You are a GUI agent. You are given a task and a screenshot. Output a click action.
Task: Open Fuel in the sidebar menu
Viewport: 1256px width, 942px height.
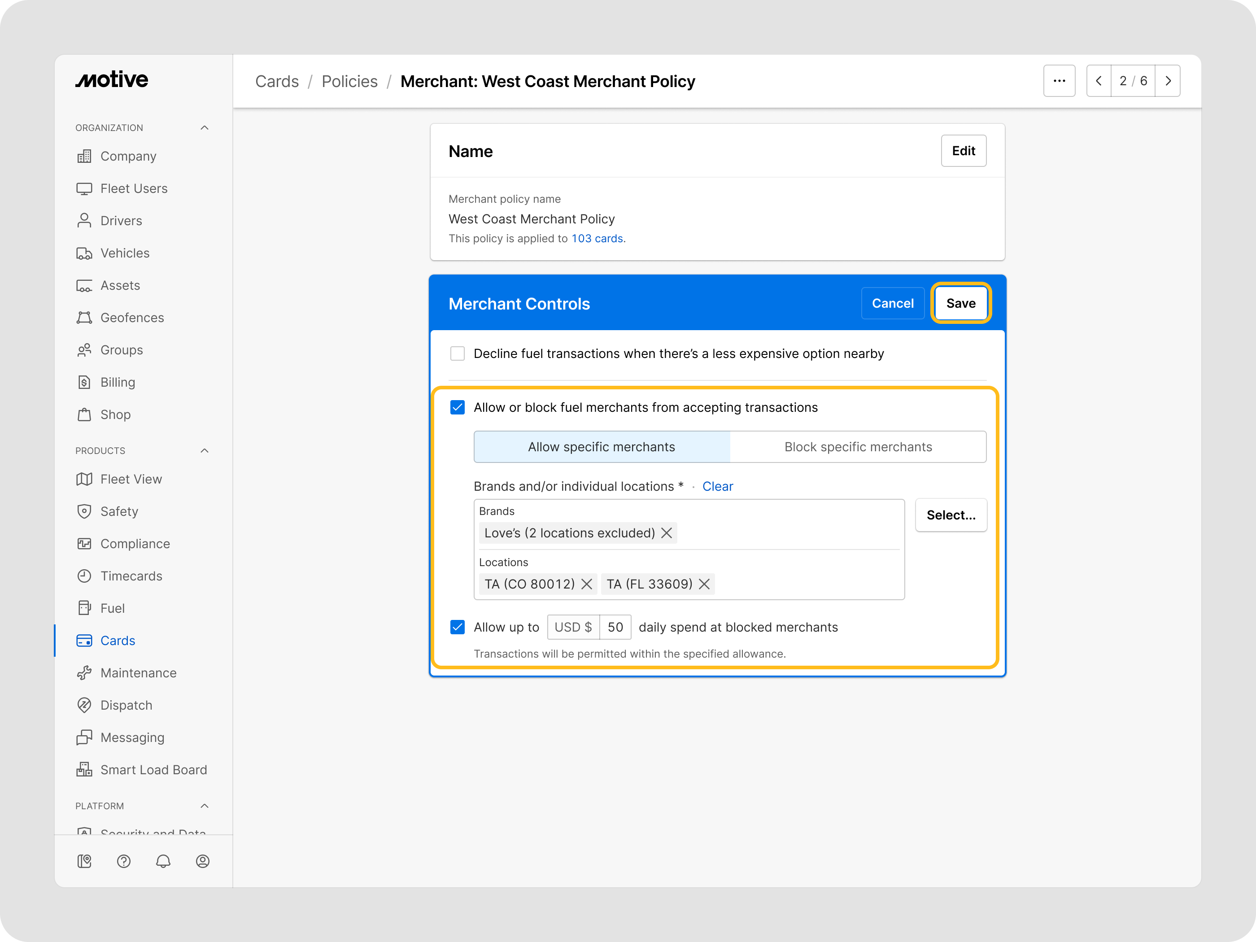[113, 608]
